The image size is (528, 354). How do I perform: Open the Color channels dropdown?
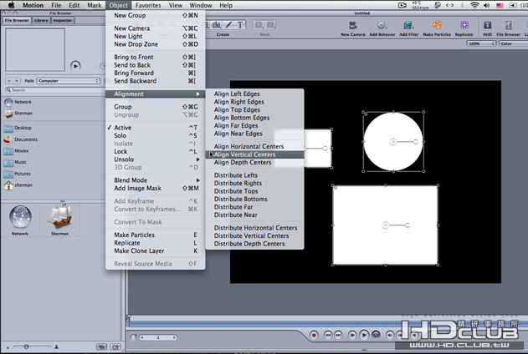513,43
